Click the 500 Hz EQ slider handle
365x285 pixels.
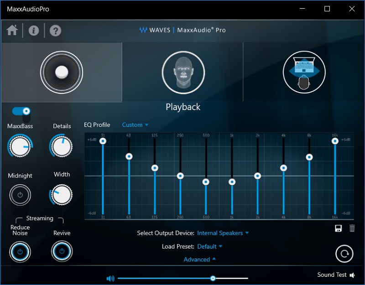pos(206,182)
